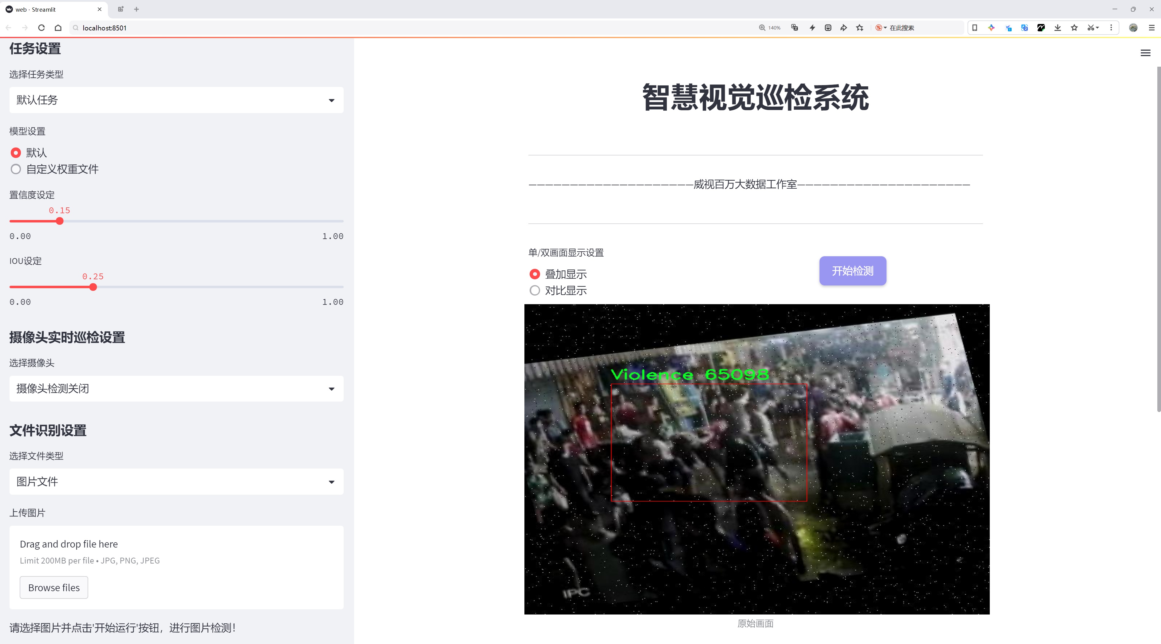The image size is (1161, 644).
Task: Click the translate page icon in address bar
Action: point(795,28)
